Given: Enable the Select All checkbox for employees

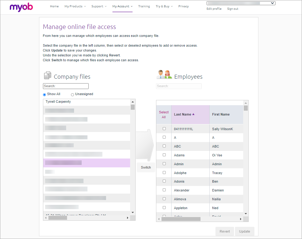Looking at the screenshot, I should pos(164,114).
